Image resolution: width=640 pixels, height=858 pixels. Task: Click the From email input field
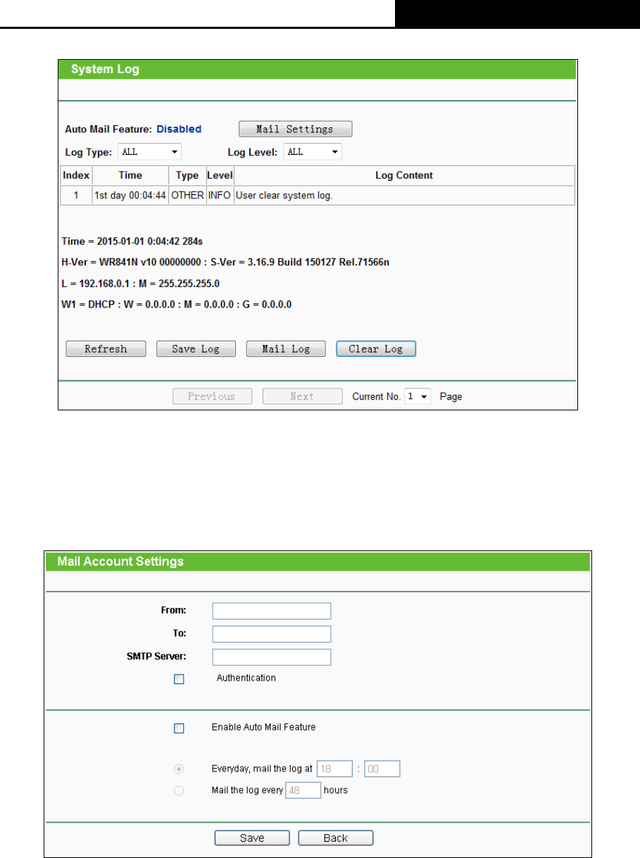(x=271, y=611)
